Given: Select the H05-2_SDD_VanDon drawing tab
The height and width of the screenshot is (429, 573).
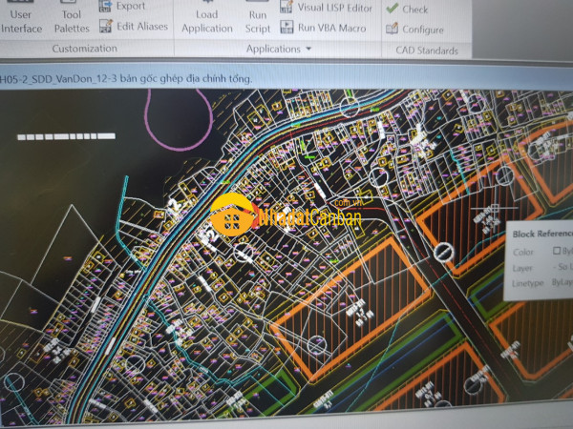Looking at the screenshot, I should click(124, 78).
